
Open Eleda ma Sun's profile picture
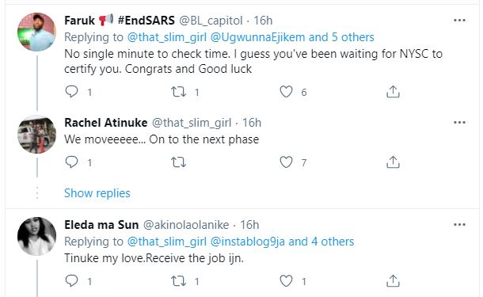36,236
